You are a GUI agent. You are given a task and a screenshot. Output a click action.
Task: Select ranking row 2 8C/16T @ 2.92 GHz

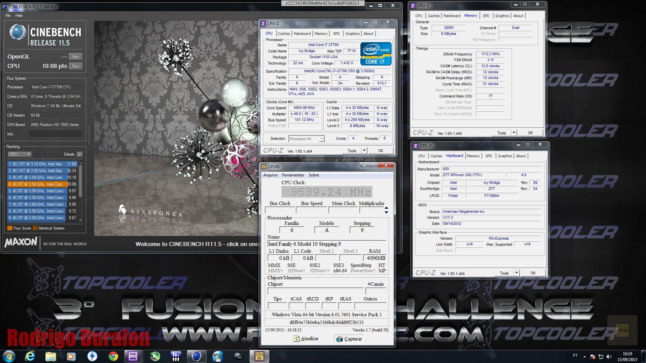click(x=42, y=171)
